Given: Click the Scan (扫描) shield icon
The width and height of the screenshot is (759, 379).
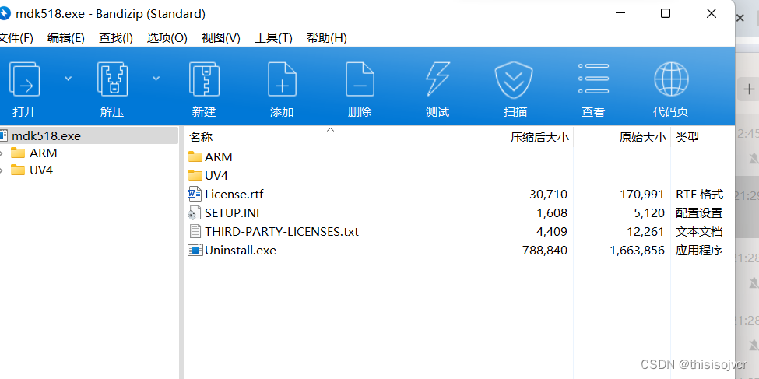Looking at the screenshot, I should click(514, 80).
